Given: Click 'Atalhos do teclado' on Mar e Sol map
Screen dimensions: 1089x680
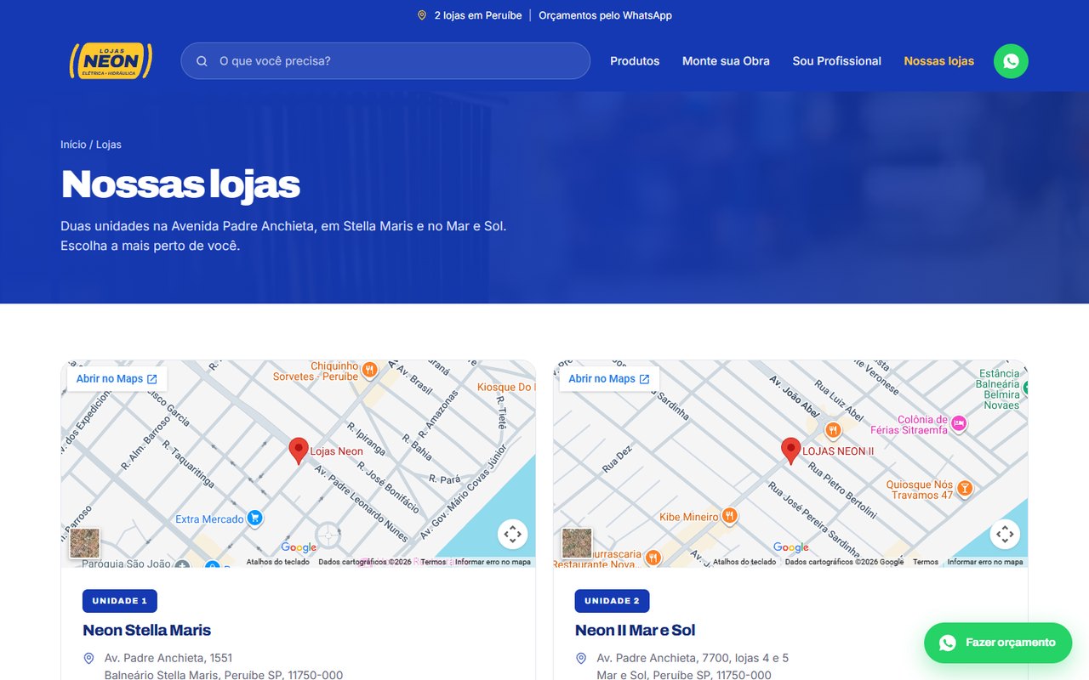Looking at the screenshot, I should 744,562.
